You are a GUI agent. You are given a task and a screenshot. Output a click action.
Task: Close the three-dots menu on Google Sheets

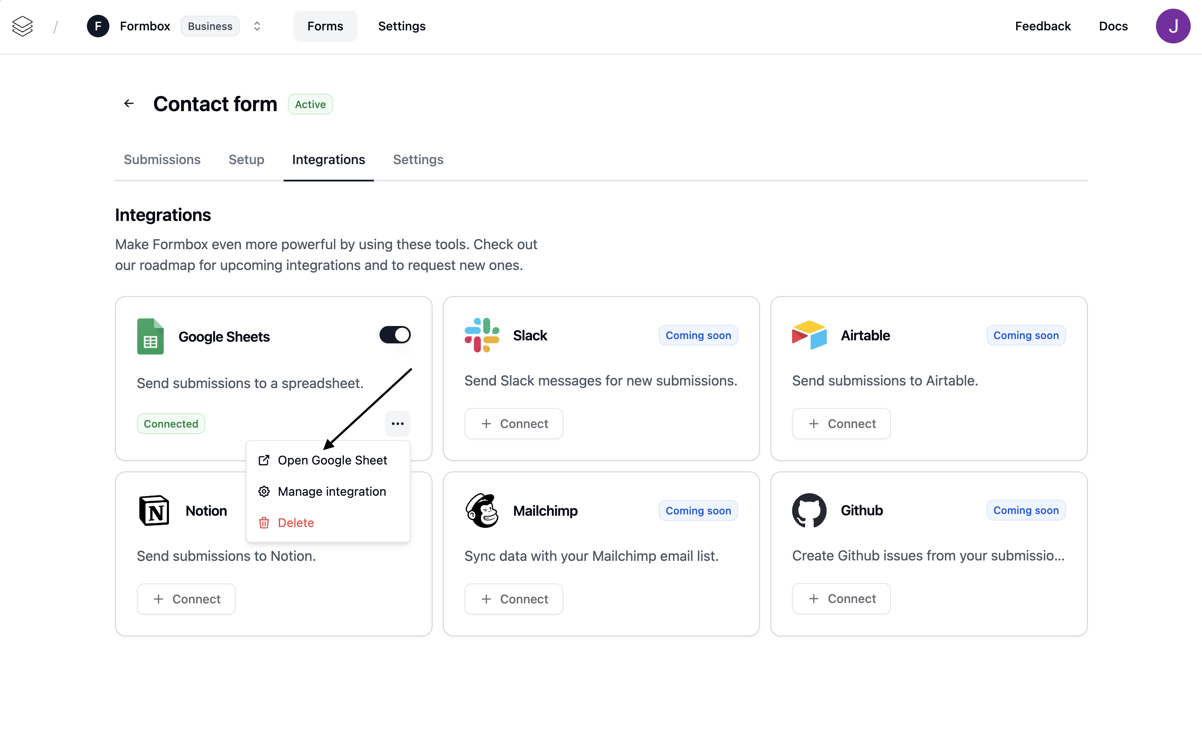pos(397,424)
